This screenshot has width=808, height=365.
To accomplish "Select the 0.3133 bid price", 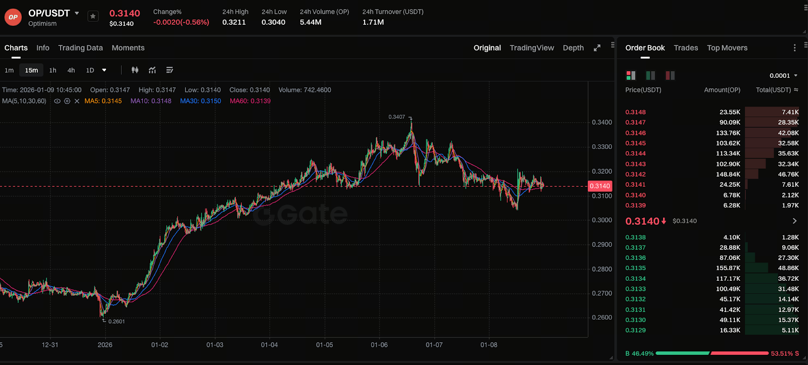I will [635, 289].
